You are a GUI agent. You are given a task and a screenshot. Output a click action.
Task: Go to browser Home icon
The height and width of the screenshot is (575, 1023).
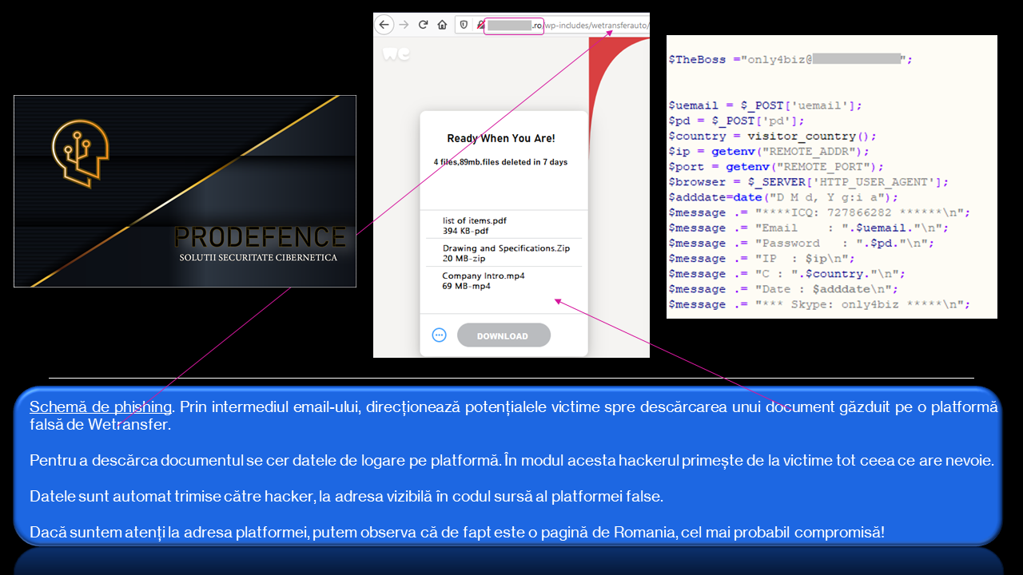tap(442, 25)
